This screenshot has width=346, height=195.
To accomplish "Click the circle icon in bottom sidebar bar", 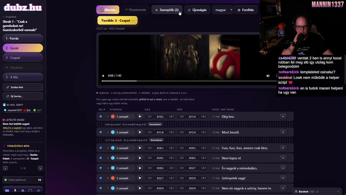I will tap(30, 191).
